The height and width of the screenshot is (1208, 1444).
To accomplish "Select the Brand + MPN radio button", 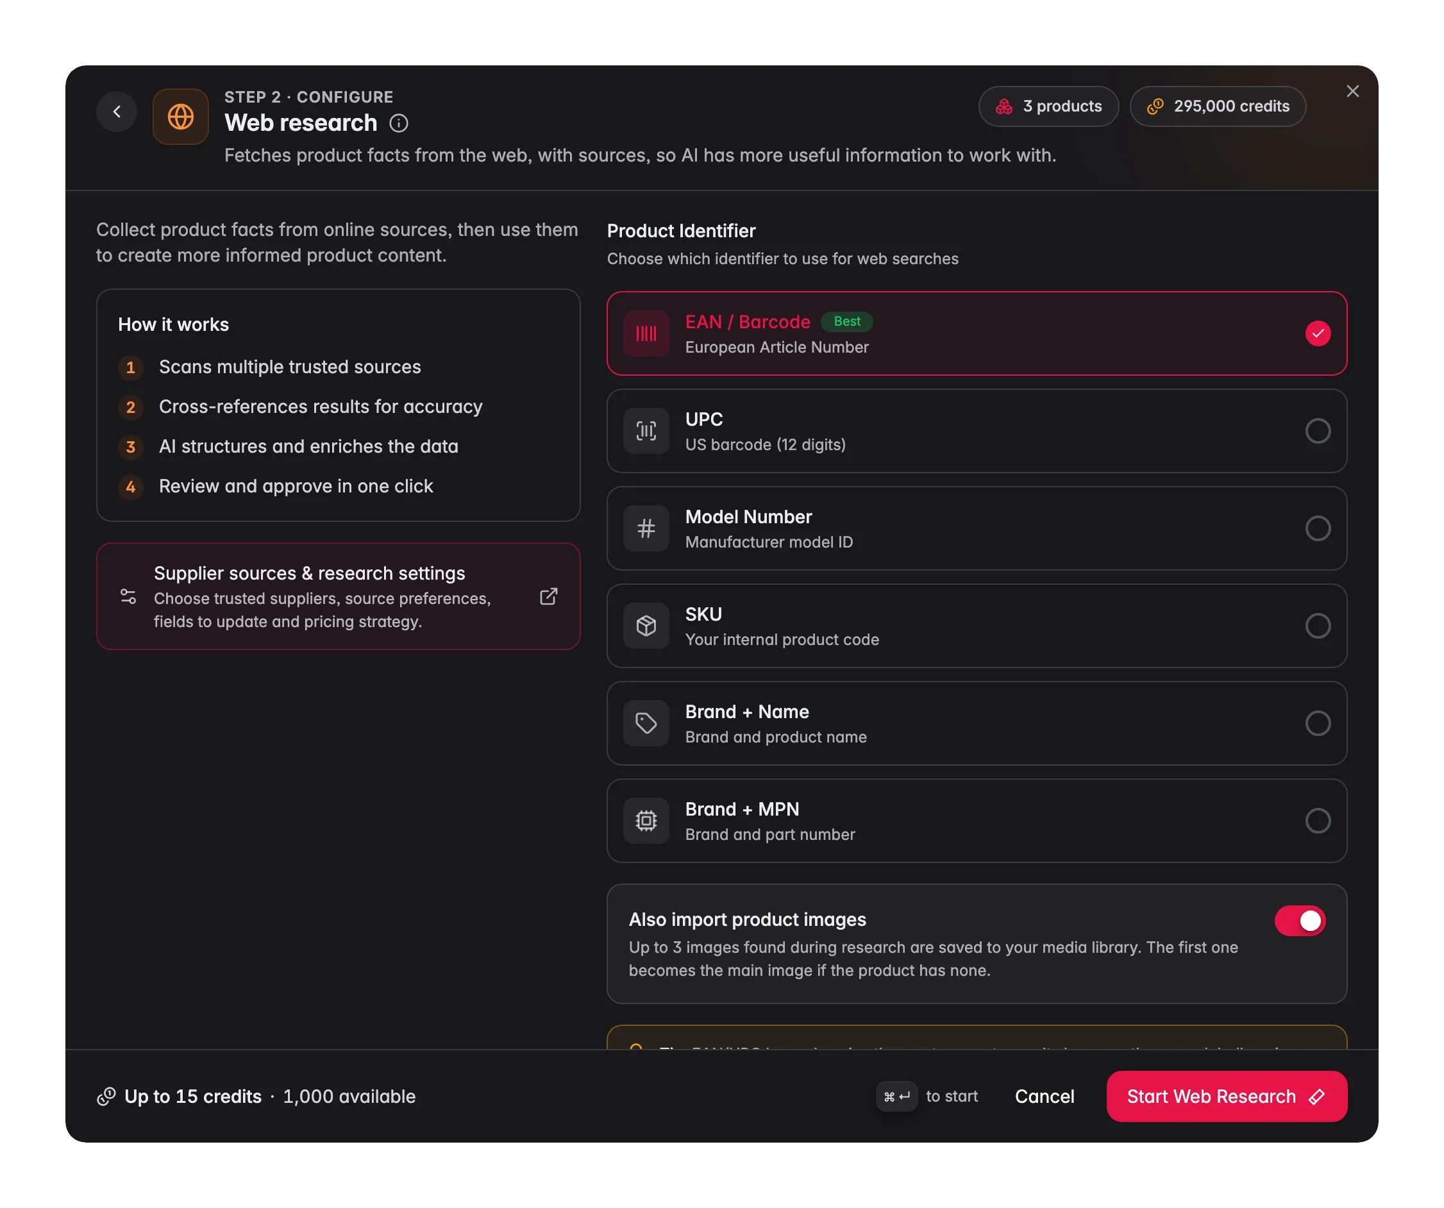I will click(1318, 821).
